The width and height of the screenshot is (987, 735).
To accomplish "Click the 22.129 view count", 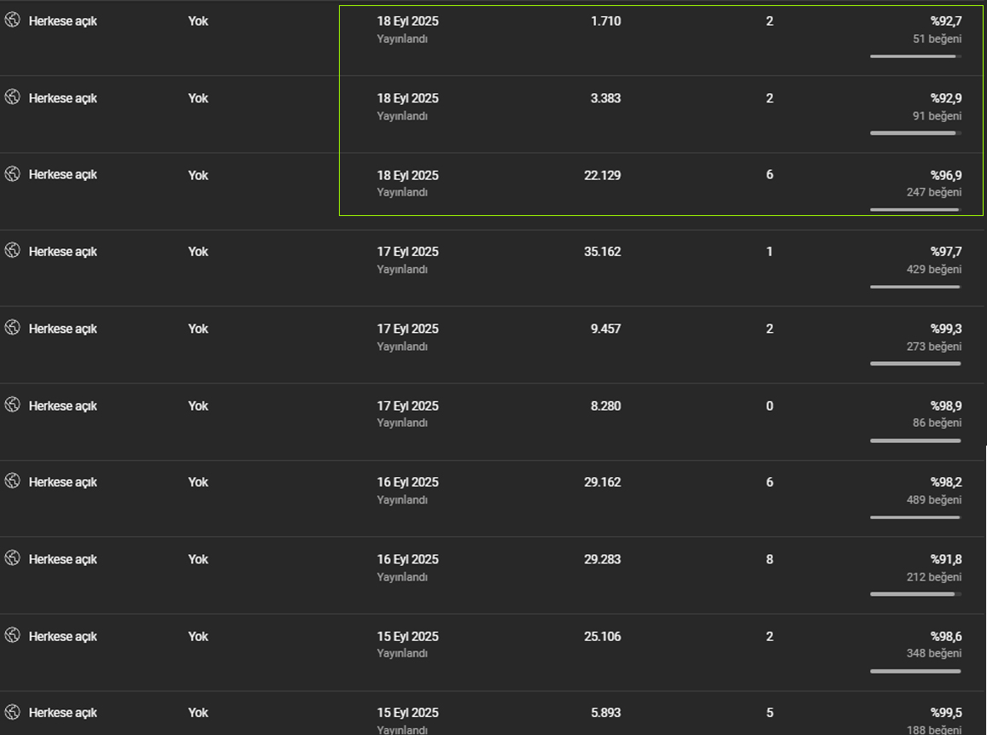I will point(603,175).
